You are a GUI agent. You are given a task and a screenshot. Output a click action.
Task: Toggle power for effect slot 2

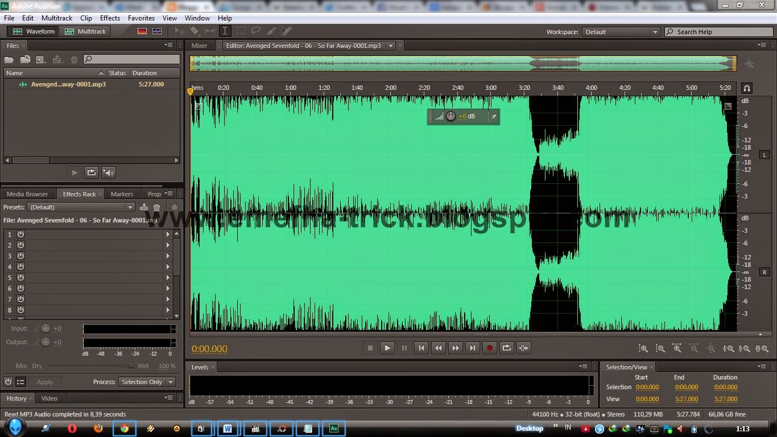coord(20,245)
